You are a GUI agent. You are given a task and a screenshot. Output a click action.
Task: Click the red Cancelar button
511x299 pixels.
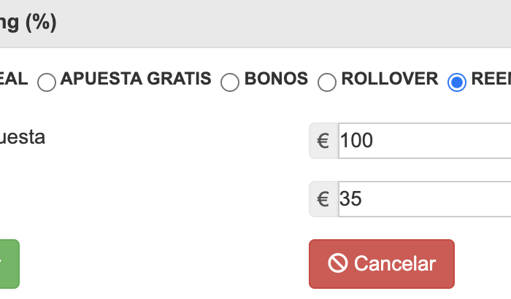[x=382, y=264]
